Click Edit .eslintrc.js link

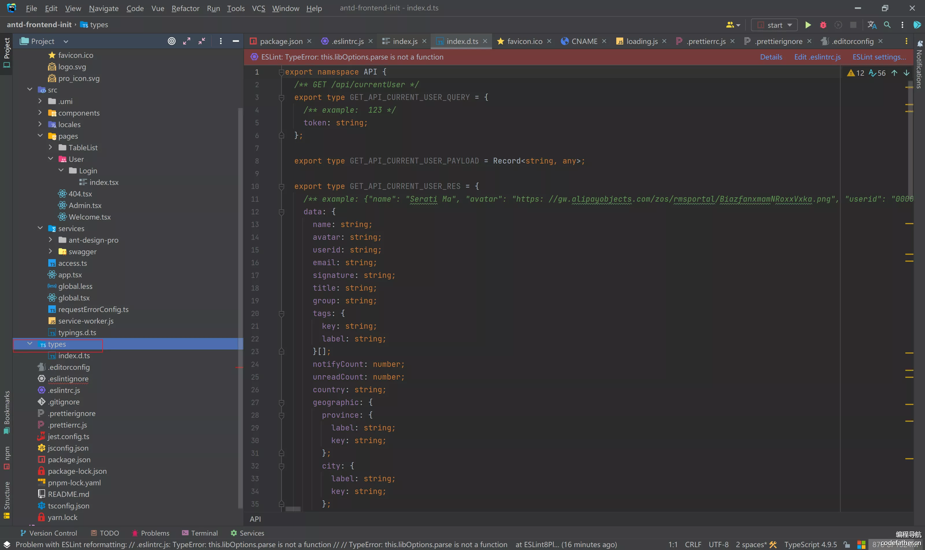pyautogui.click(x=817, y=57)
